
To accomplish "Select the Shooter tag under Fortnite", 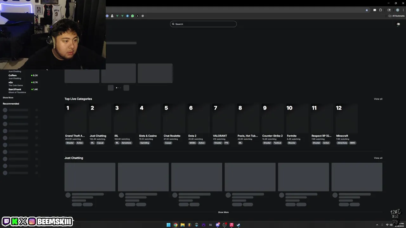I will click(292, 143).
